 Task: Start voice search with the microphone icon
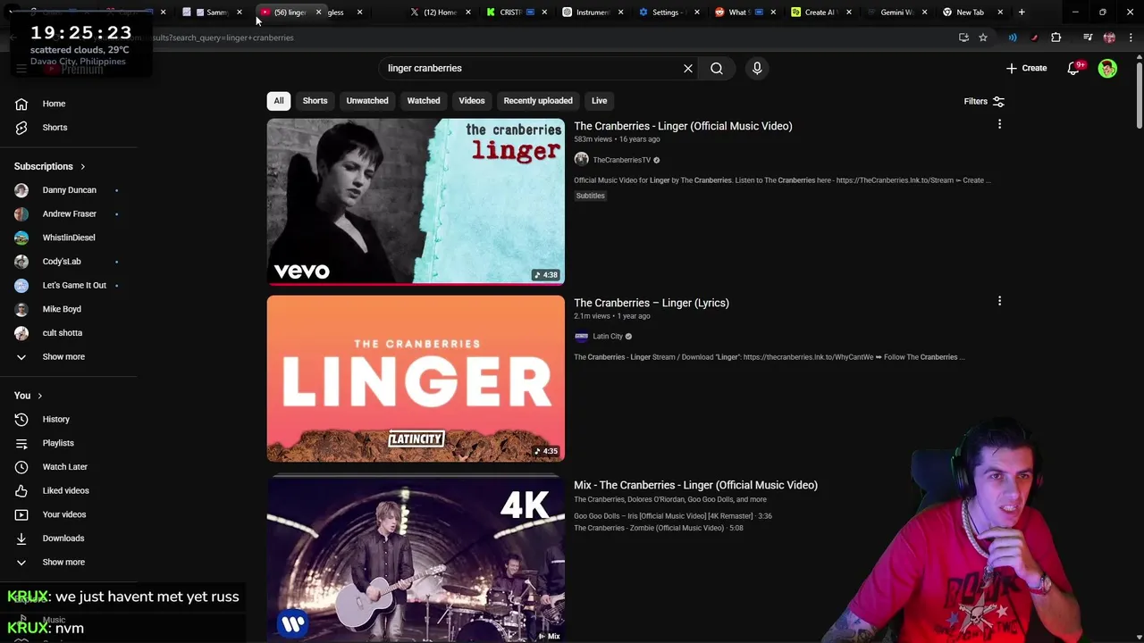click(757, 68)
